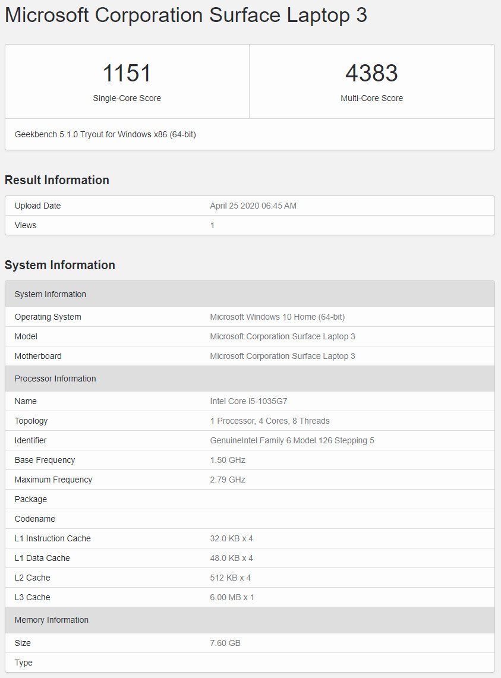Screen dimensions: 501x678
Task: Select the Model value Surface Laptop 3
Action: coord(282,336)
